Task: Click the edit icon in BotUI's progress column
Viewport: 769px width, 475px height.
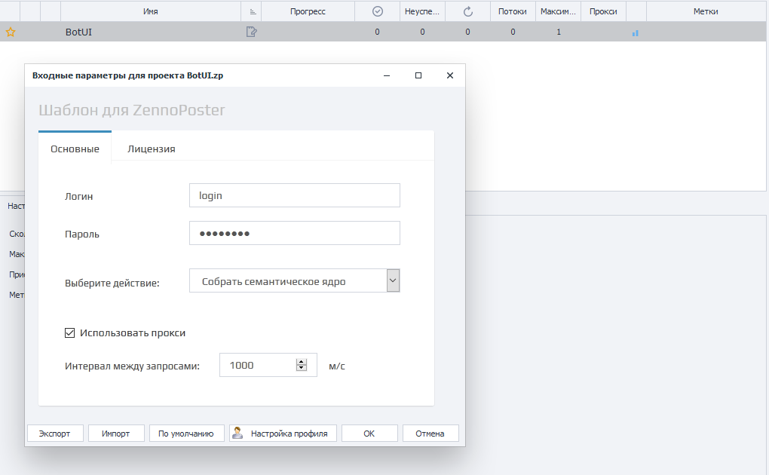Action: 251,32
